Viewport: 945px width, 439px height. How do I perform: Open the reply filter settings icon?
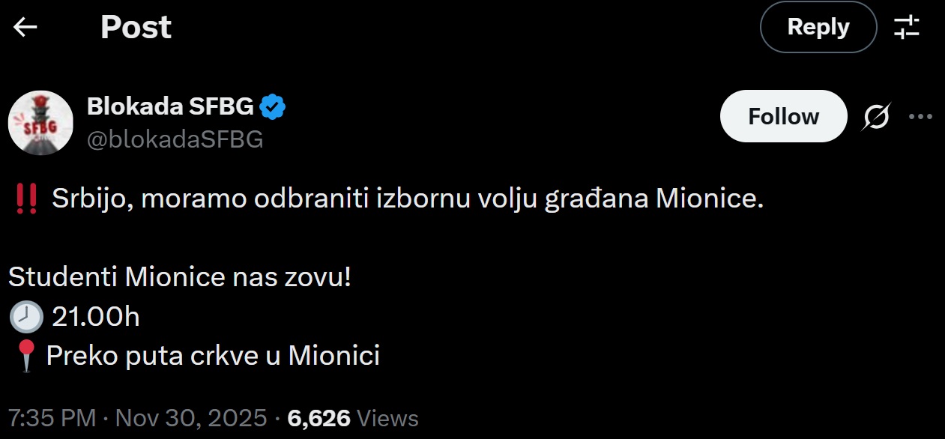click(x=907, y=28)
